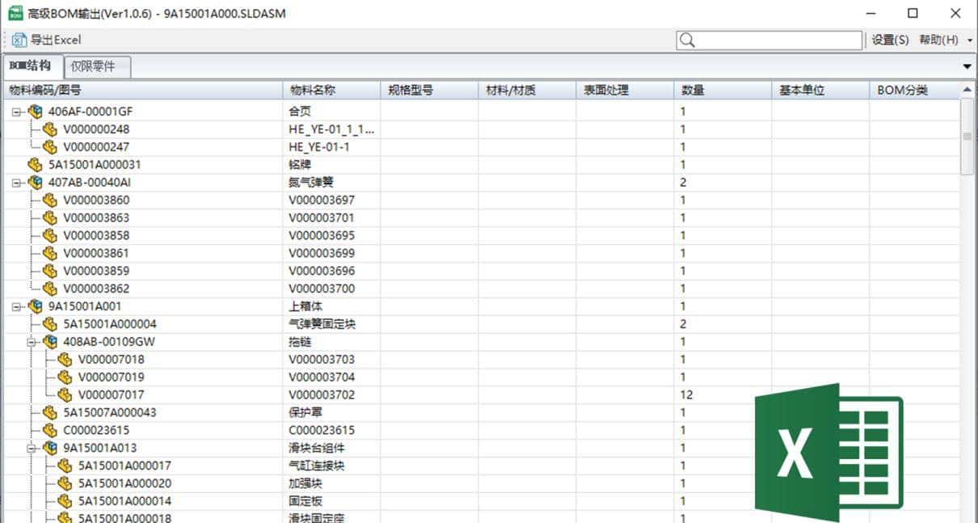
Task: Click the assembly icon for 氮气弹簧 row
Action: [34, 182]
